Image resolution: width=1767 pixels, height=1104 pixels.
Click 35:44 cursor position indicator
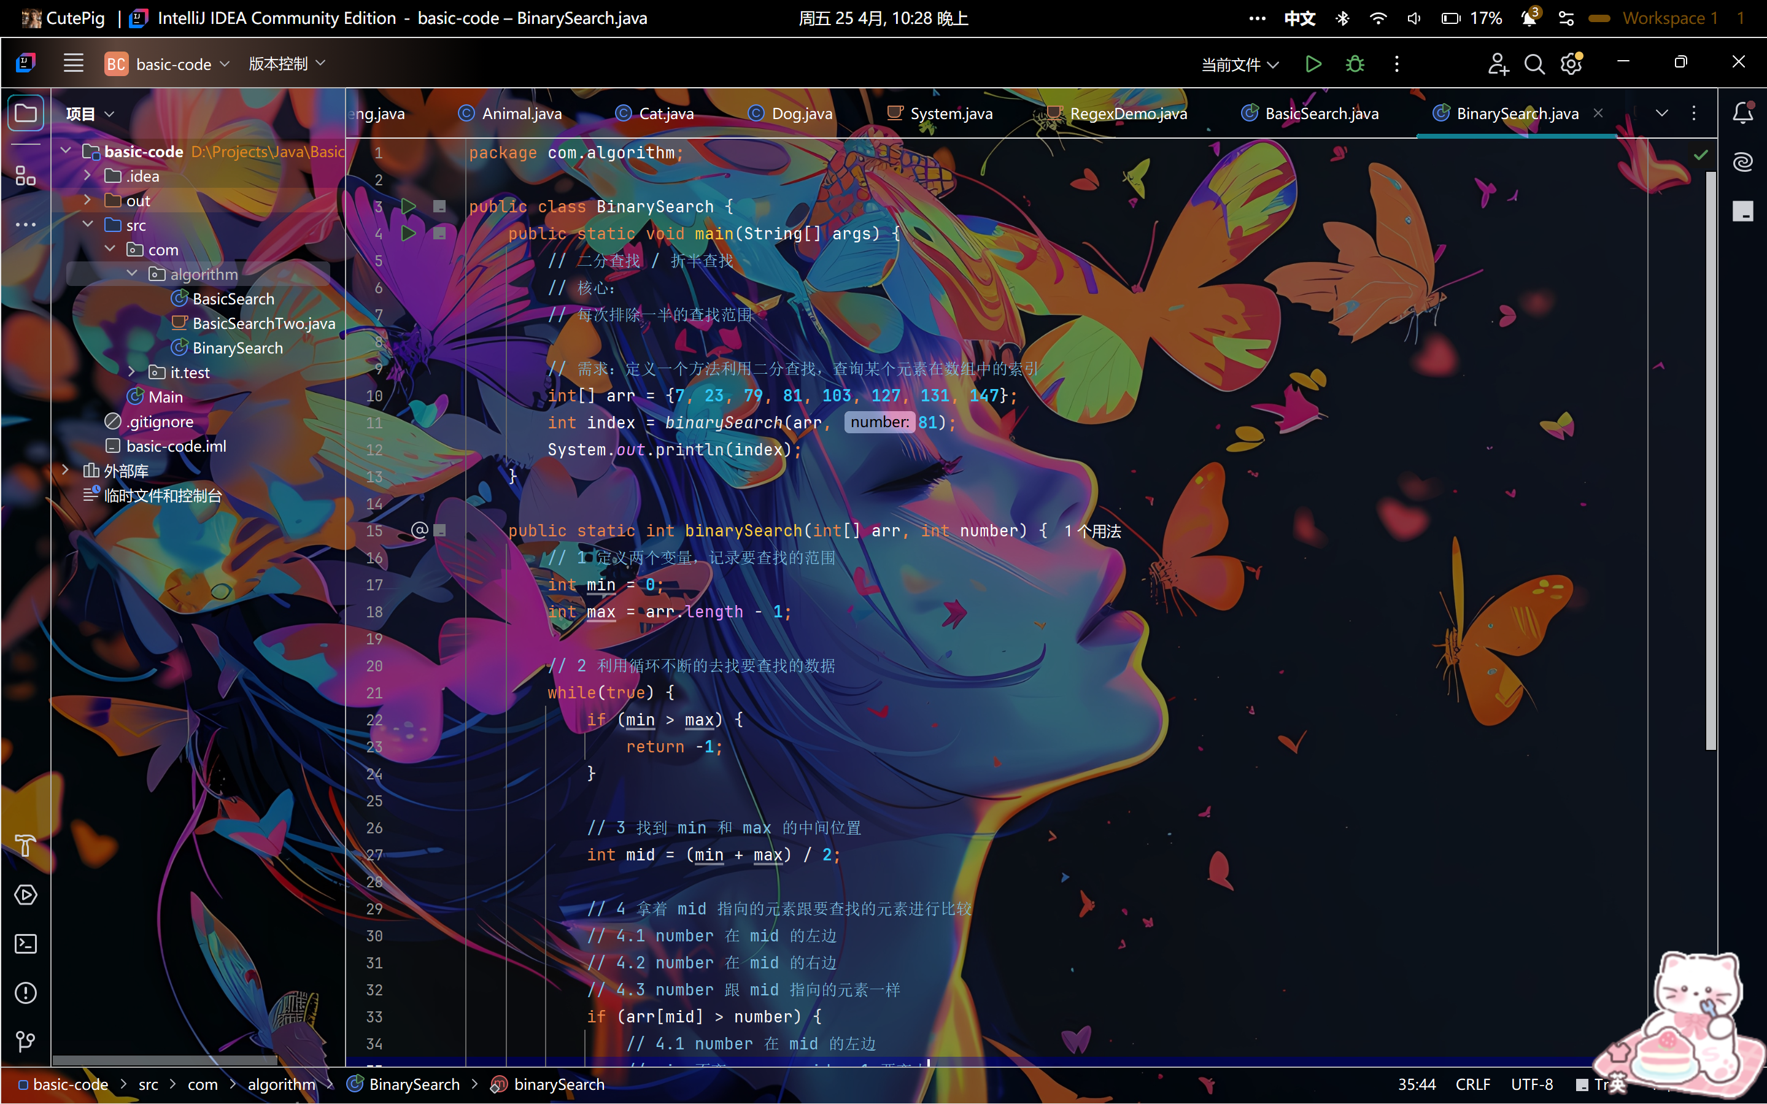click(1417, 1085)
